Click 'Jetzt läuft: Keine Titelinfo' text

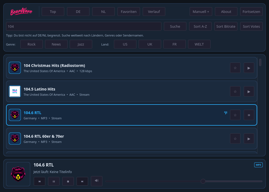point(52,172)
